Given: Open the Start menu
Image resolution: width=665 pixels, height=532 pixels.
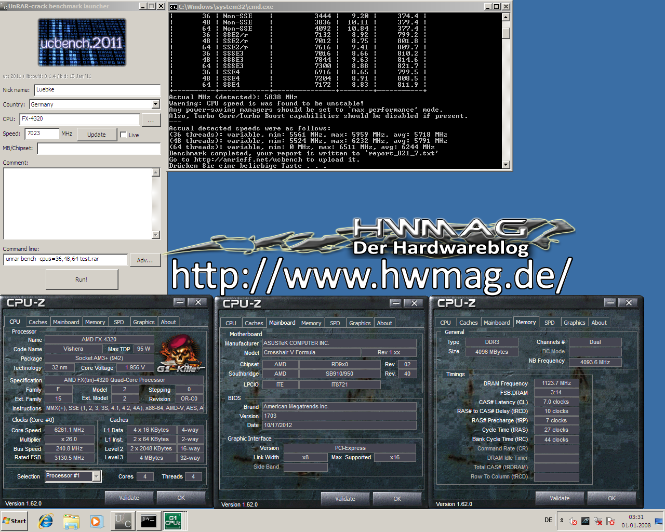Looking at the screenshot, I should (14, 521).
